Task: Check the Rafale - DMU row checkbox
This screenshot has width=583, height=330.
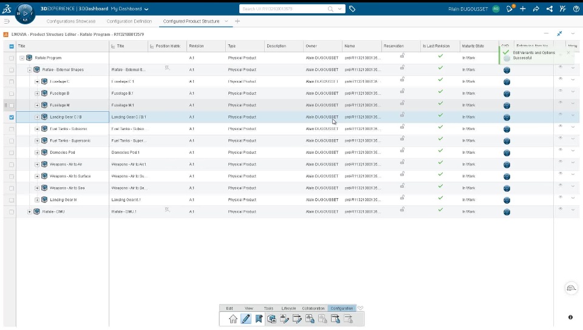Action: click(12, 211)
